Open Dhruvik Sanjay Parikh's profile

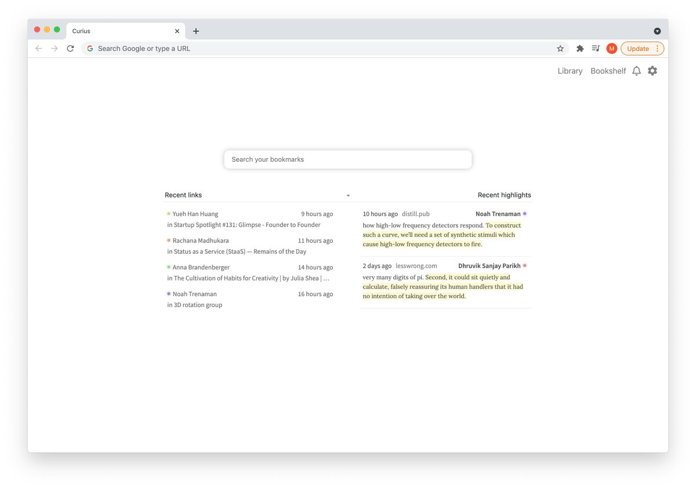click(490, 266)
